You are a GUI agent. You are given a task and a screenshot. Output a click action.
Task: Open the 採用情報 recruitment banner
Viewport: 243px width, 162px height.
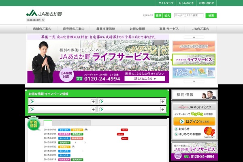[x=194, y=95]
